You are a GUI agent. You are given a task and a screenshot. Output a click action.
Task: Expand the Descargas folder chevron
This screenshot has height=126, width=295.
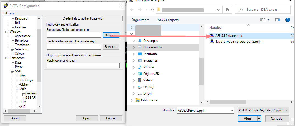[x=134, y=41]
